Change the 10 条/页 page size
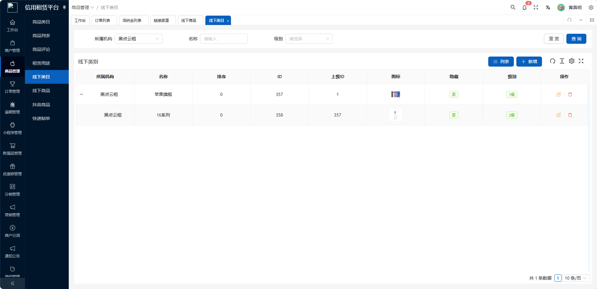This screenshot has height=289, width=597. tap(576, 278)
